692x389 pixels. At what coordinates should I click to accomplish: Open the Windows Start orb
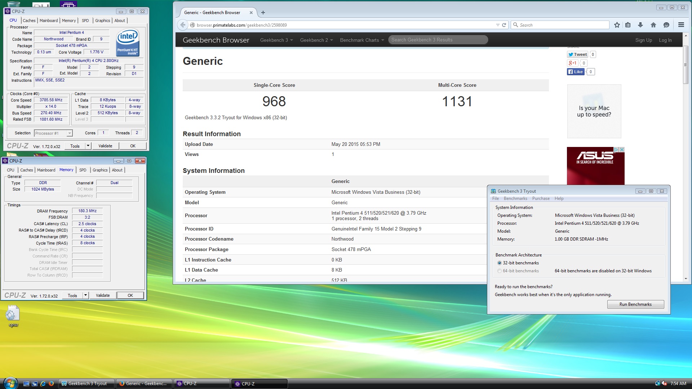click(x=10, y=383)
